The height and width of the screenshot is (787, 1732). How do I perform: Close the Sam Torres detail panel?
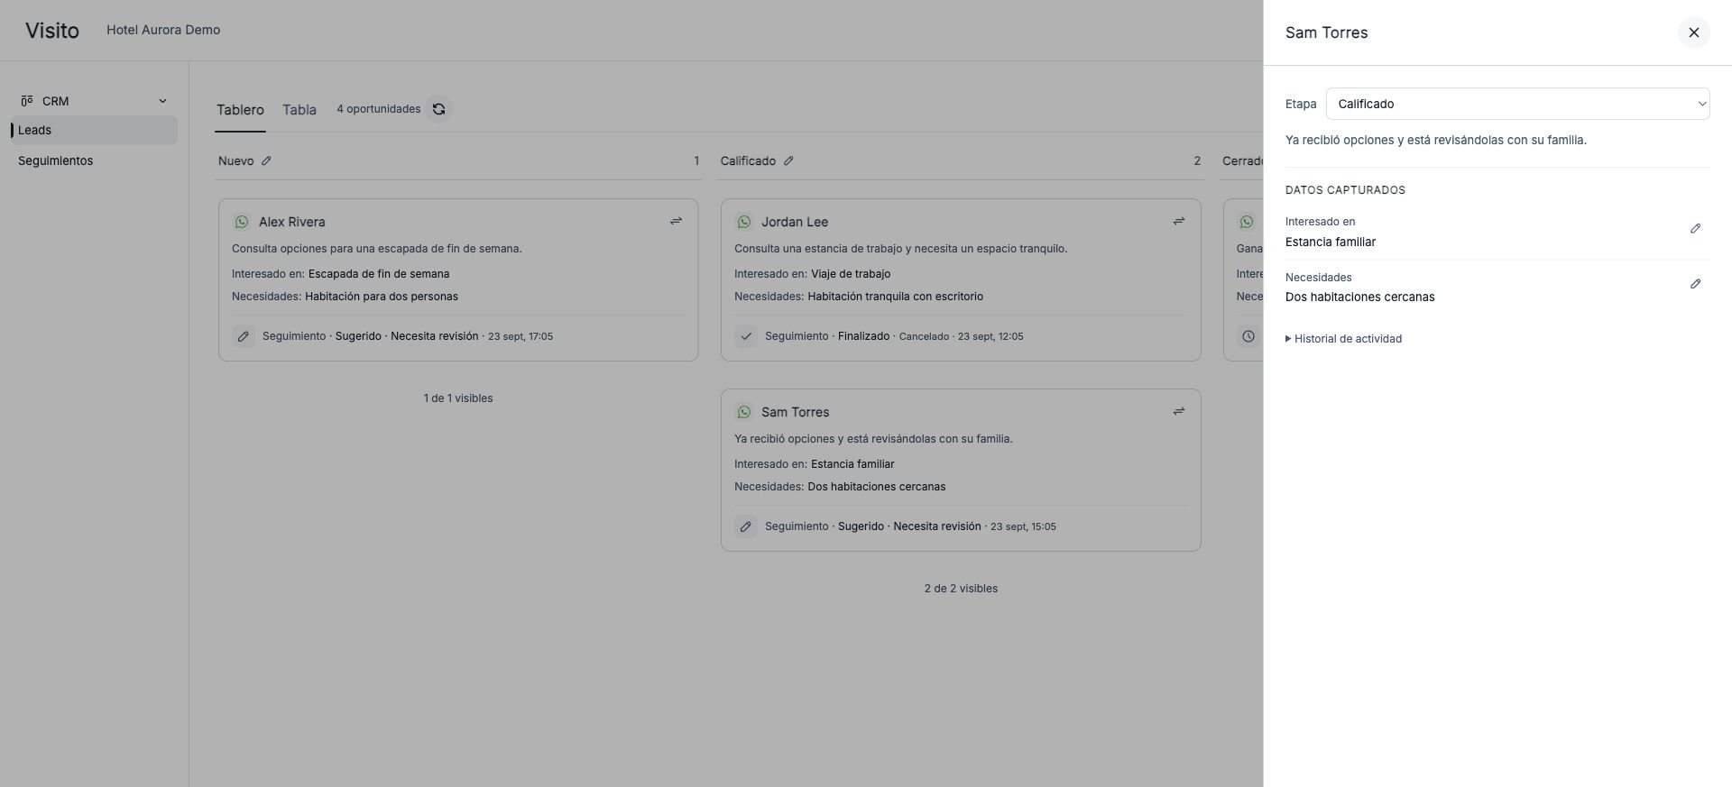pos(1693,32)
